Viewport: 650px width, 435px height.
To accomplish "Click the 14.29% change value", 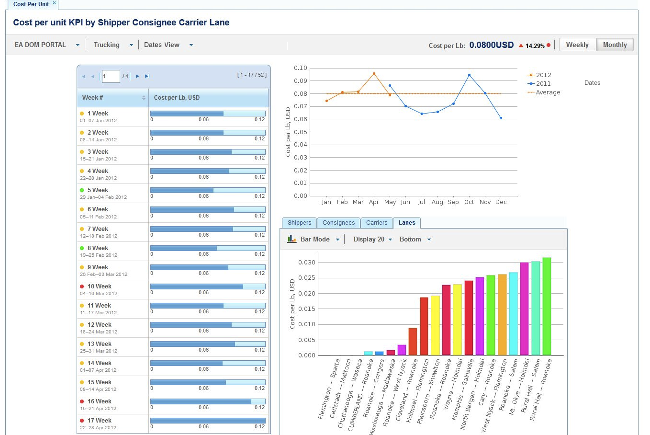I will [535, 46].
